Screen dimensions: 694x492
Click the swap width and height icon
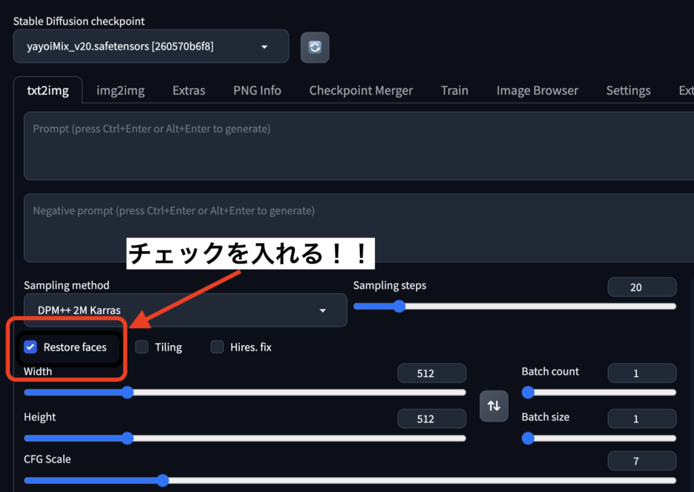pos(494,405)
